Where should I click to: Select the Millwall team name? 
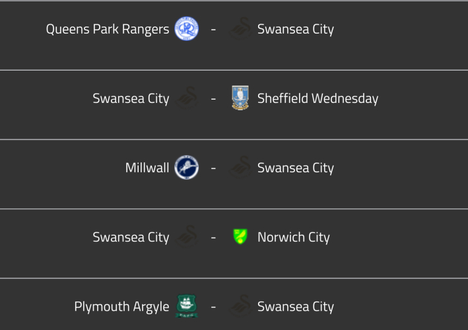point(147,168)
